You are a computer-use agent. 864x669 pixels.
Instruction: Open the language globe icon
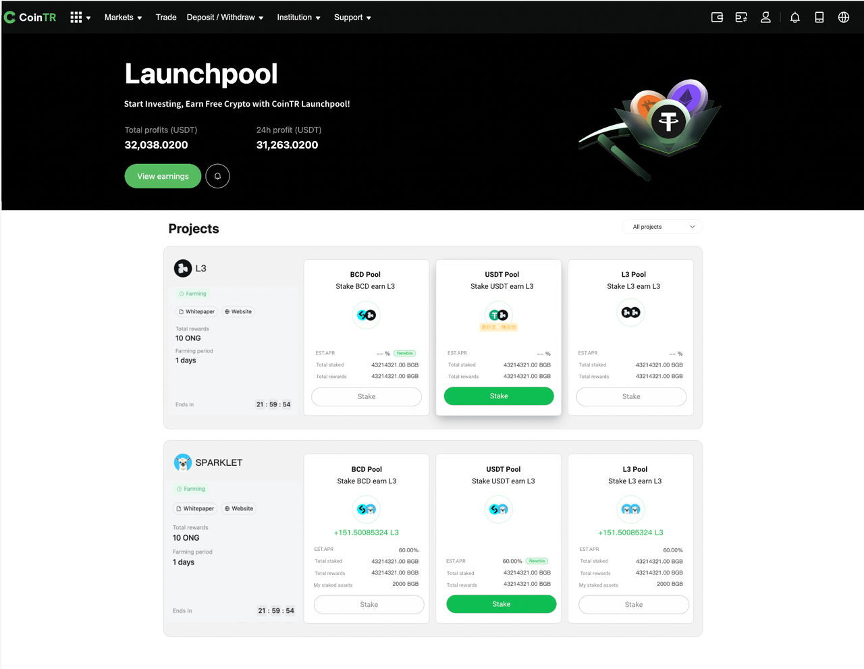click(844, 18)
